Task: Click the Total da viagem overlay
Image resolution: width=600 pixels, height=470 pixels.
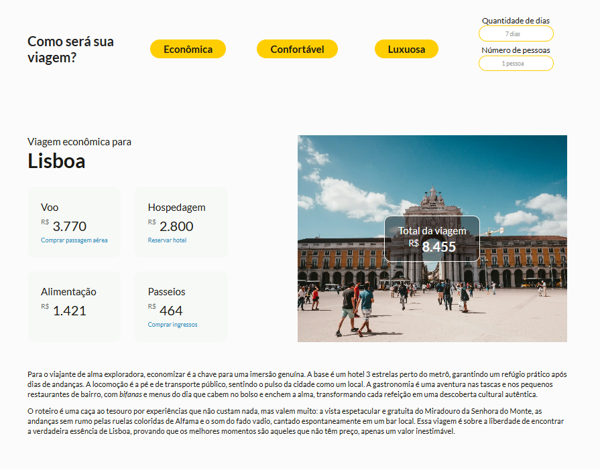Action: tap(432, 238)
